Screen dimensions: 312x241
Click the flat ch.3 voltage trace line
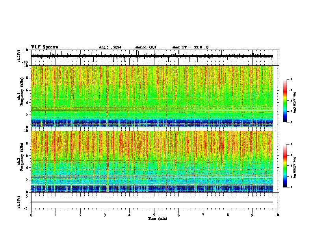(152, 202)
